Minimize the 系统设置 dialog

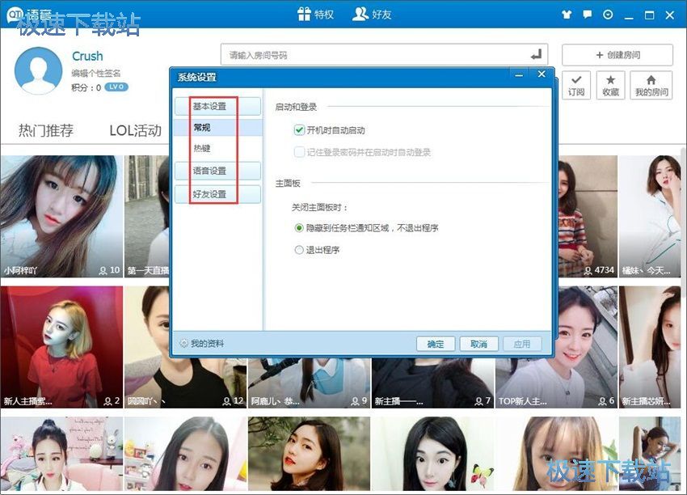pyautogui.click(x=519, y=75)
